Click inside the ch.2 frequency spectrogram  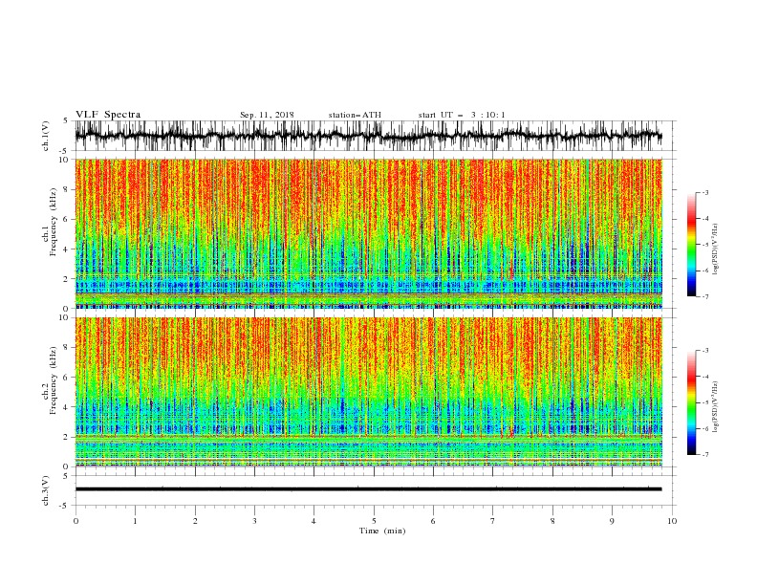click(368, 392)
